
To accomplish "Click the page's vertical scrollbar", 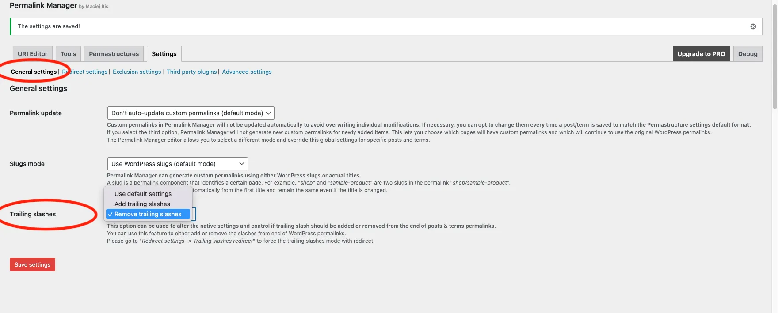I will coord(774,57).
